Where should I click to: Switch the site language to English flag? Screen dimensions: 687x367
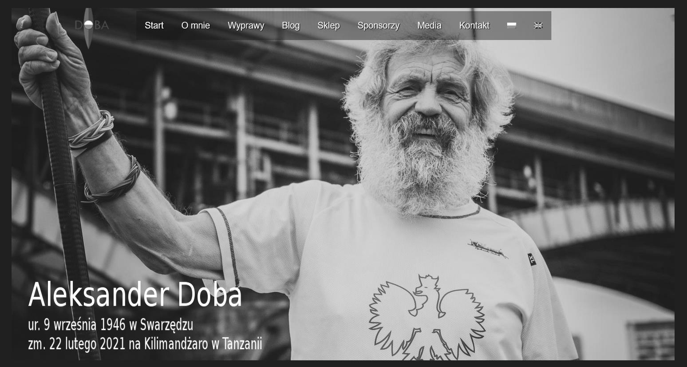[x=538, y=25]
